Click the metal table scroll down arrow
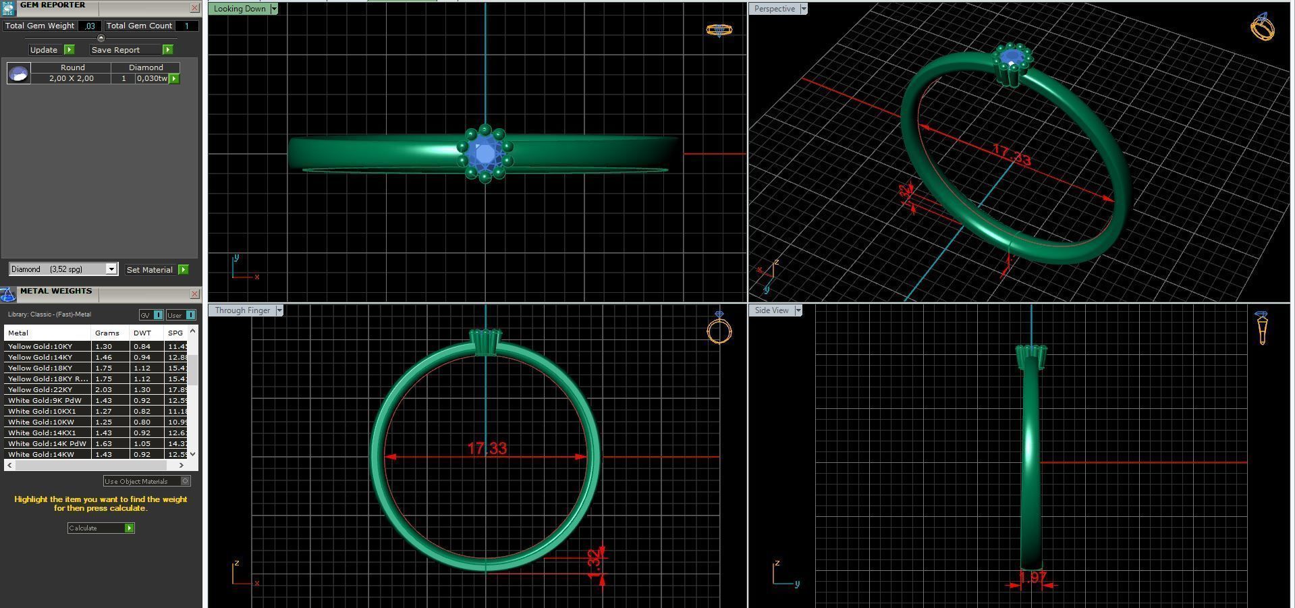This screenshot has width=1295, height=608. pyautogui.click(x=193, y=453)
